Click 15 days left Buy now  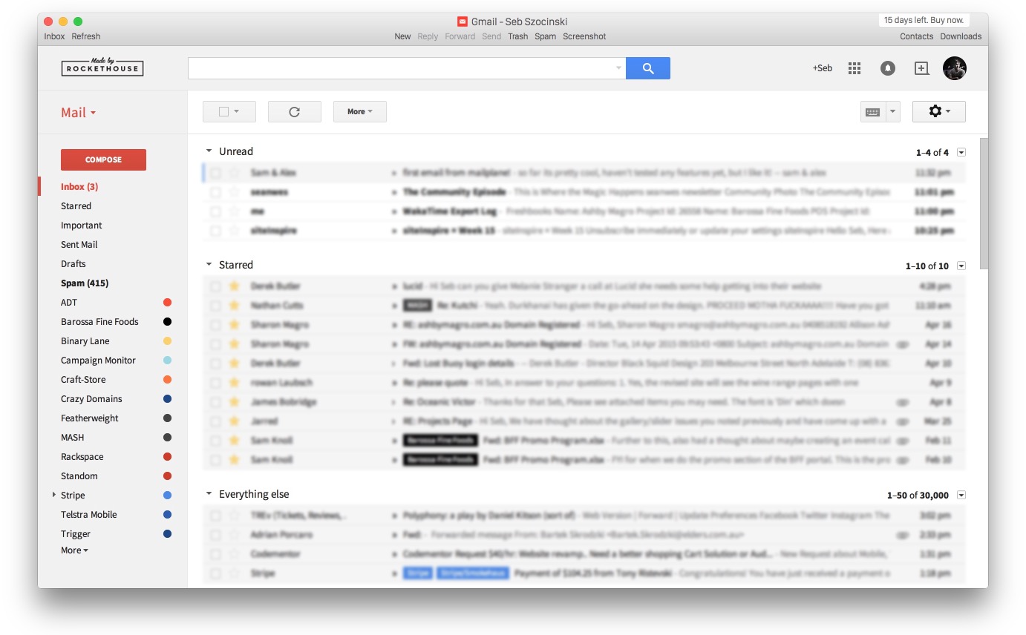pyautogui.click(x=924, y=20)
